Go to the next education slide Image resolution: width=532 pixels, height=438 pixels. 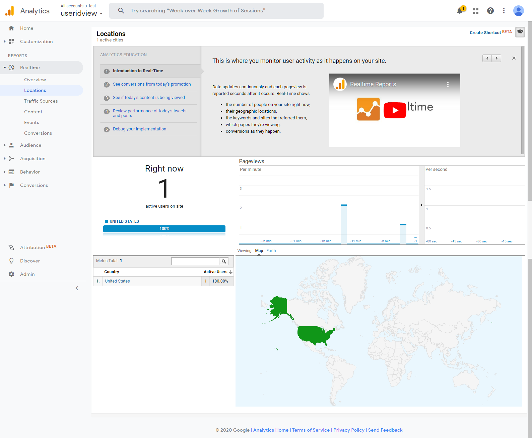496,58
